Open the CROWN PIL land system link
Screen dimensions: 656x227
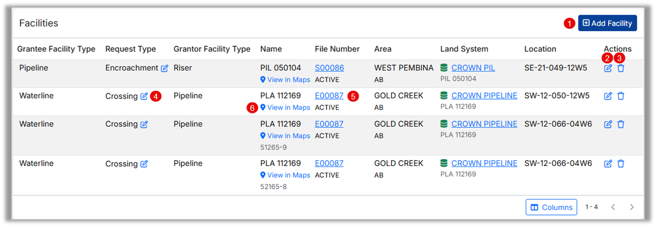pyautogui.click(x=473, y=68)
